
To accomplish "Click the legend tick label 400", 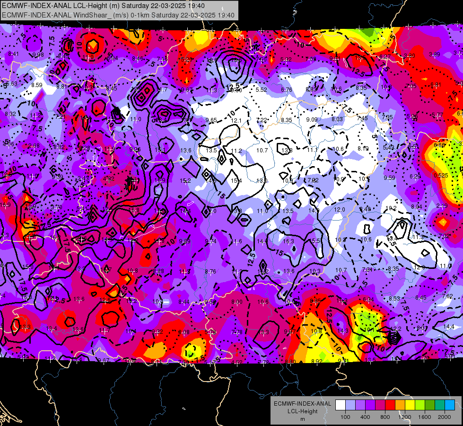I will click(x=365, y=417).
